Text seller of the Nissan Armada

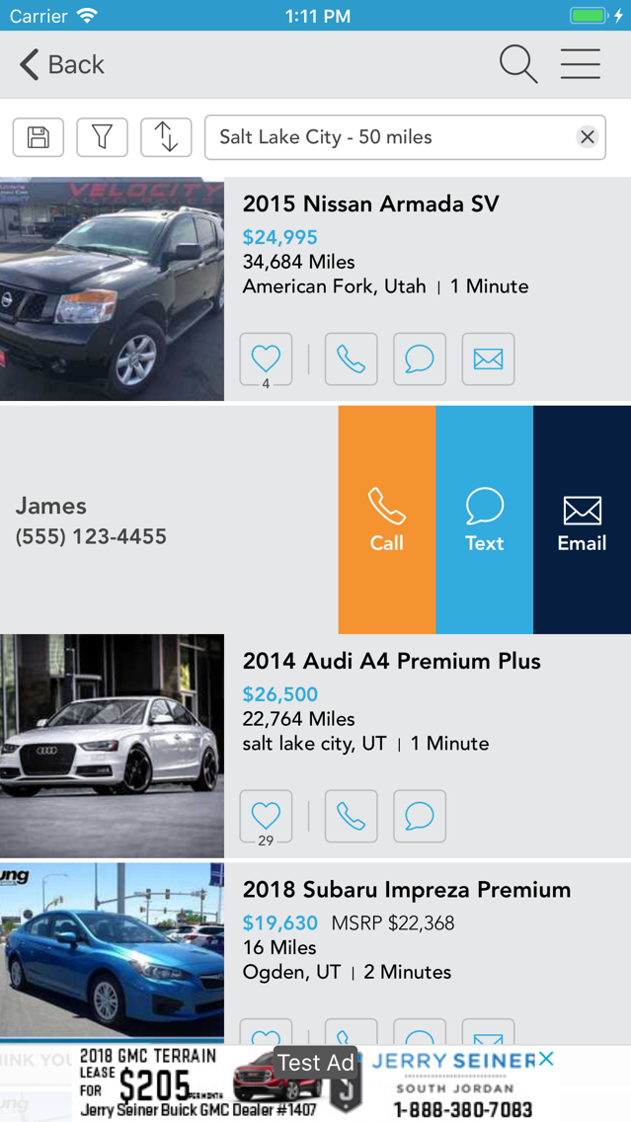coord(420,360)
